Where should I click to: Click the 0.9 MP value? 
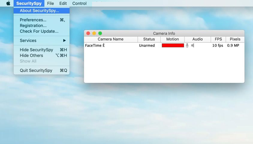tap(233, 46)
